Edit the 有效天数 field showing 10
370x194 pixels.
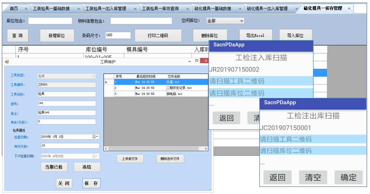click(x=70, y=146)
